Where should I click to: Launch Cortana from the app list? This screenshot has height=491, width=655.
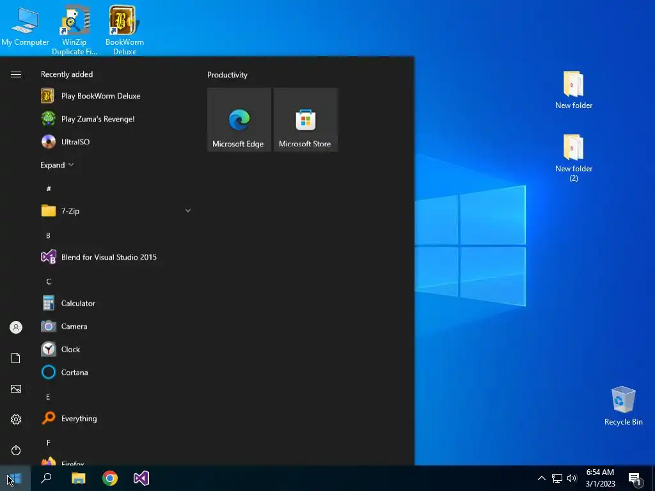[116, 372]
